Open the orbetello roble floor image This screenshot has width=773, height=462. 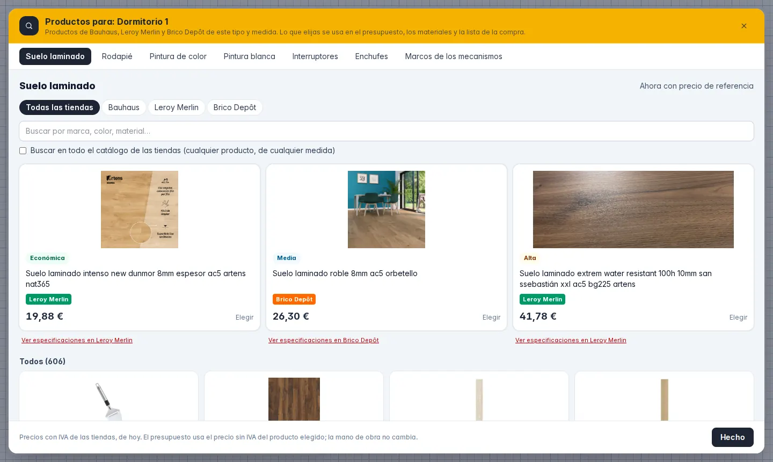tap(386, 210)
